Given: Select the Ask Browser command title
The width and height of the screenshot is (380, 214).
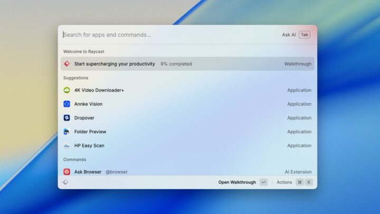Looking at the screenshot, I should 88,172.
